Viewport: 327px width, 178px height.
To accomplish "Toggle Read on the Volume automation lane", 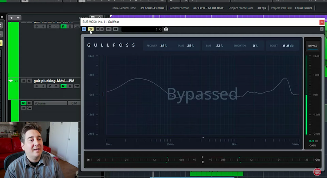I will pos(23,103).
